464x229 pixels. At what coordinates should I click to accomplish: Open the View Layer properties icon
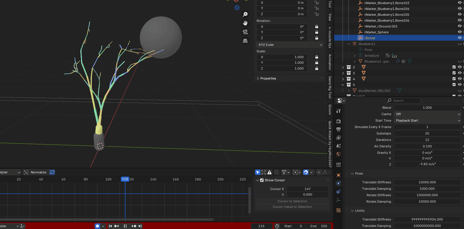point(338,138)
